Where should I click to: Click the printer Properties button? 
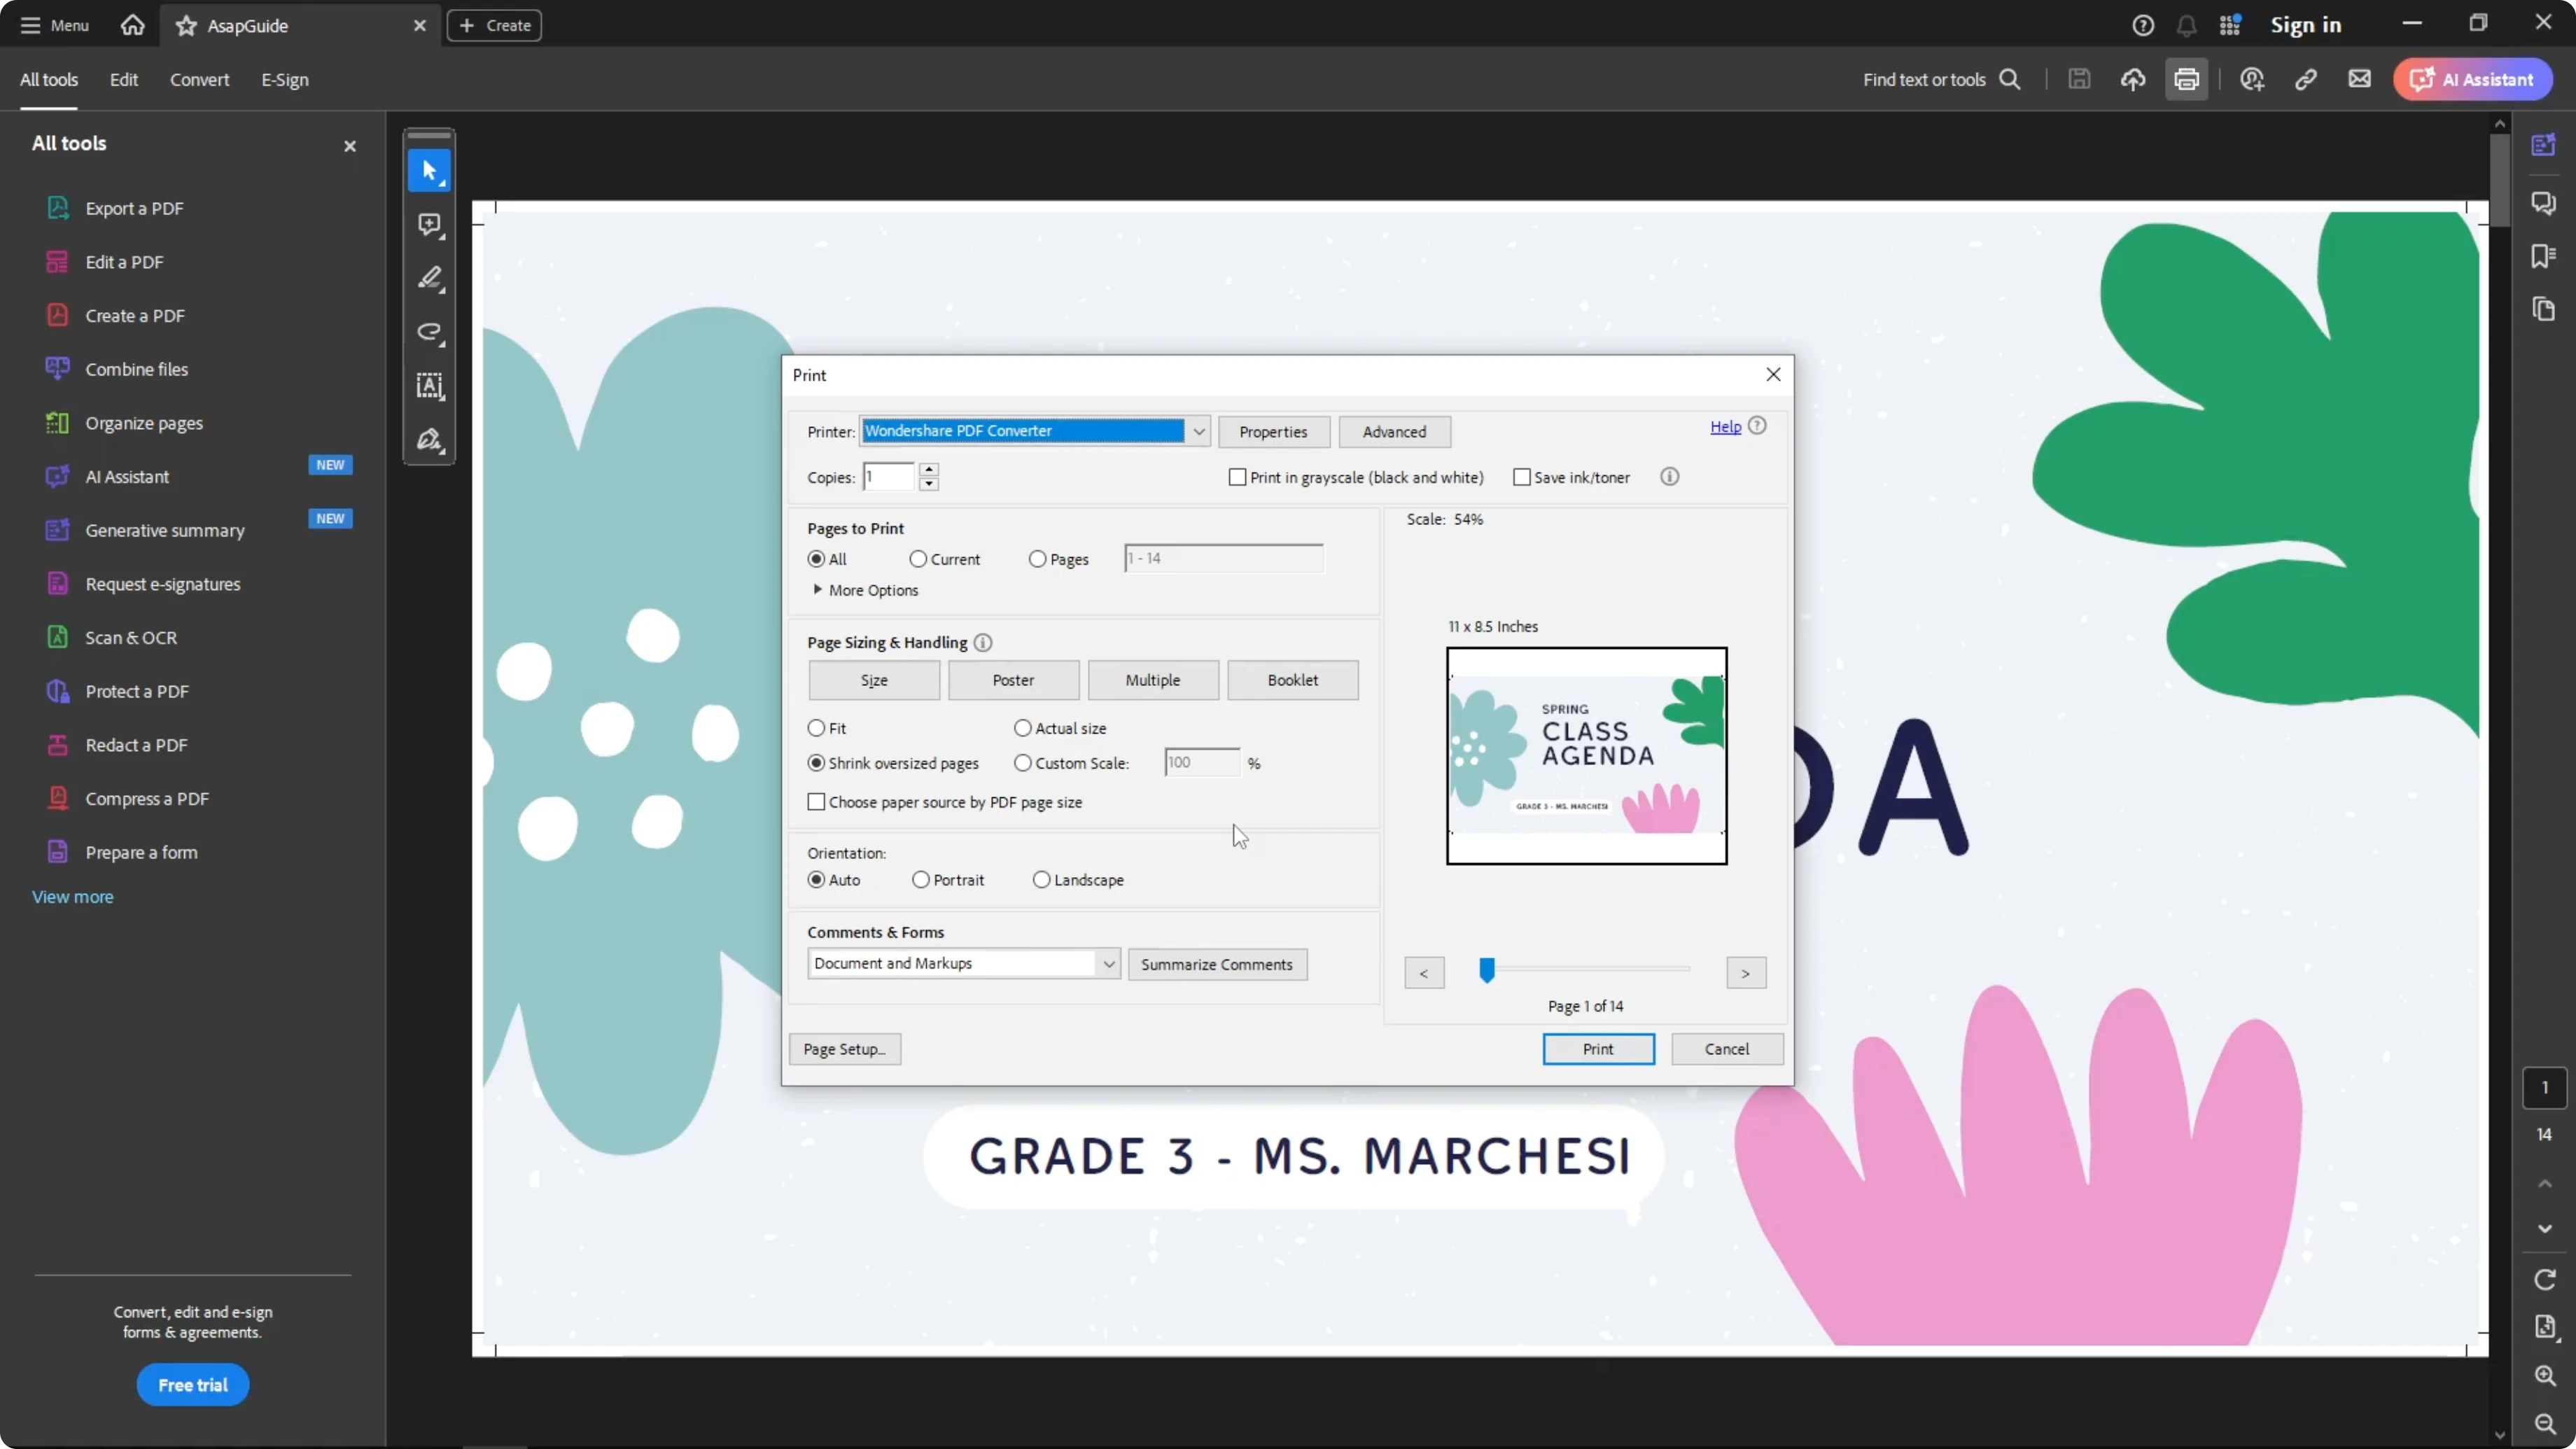pos(1273,432)
